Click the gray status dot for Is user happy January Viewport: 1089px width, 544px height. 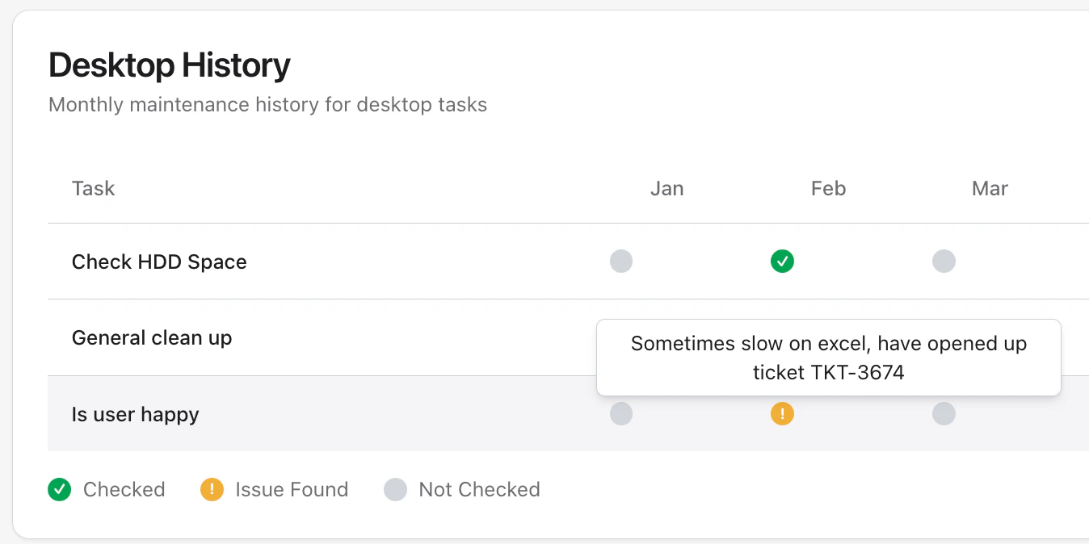pos(621,413)
